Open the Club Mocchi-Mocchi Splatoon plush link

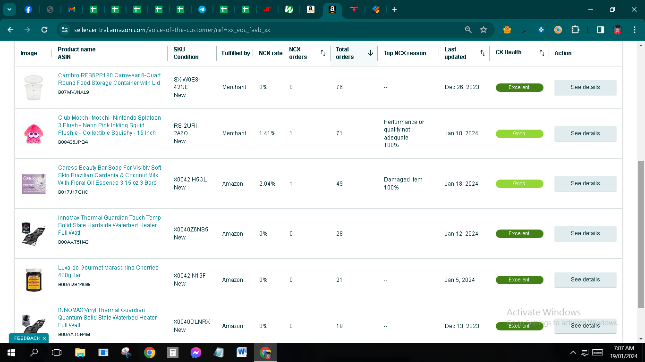[110, 125]
